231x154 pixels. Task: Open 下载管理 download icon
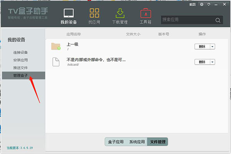[x=120, y=13]
